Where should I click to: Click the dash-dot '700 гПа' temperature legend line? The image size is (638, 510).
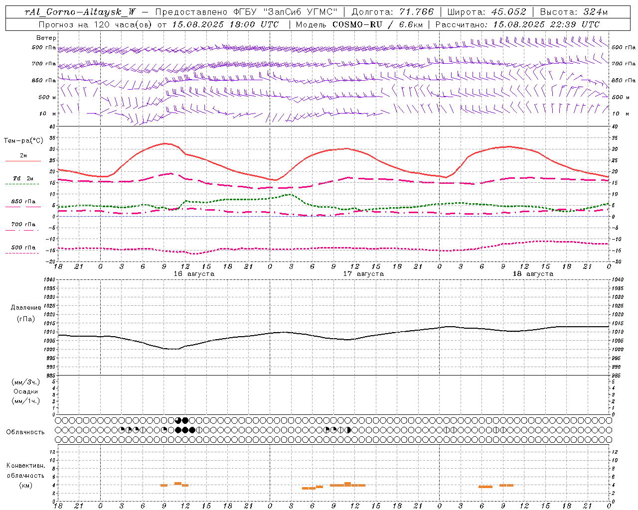(22, 230)
